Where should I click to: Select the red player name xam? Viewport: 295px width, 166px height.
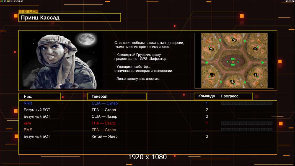coord(27,123)
